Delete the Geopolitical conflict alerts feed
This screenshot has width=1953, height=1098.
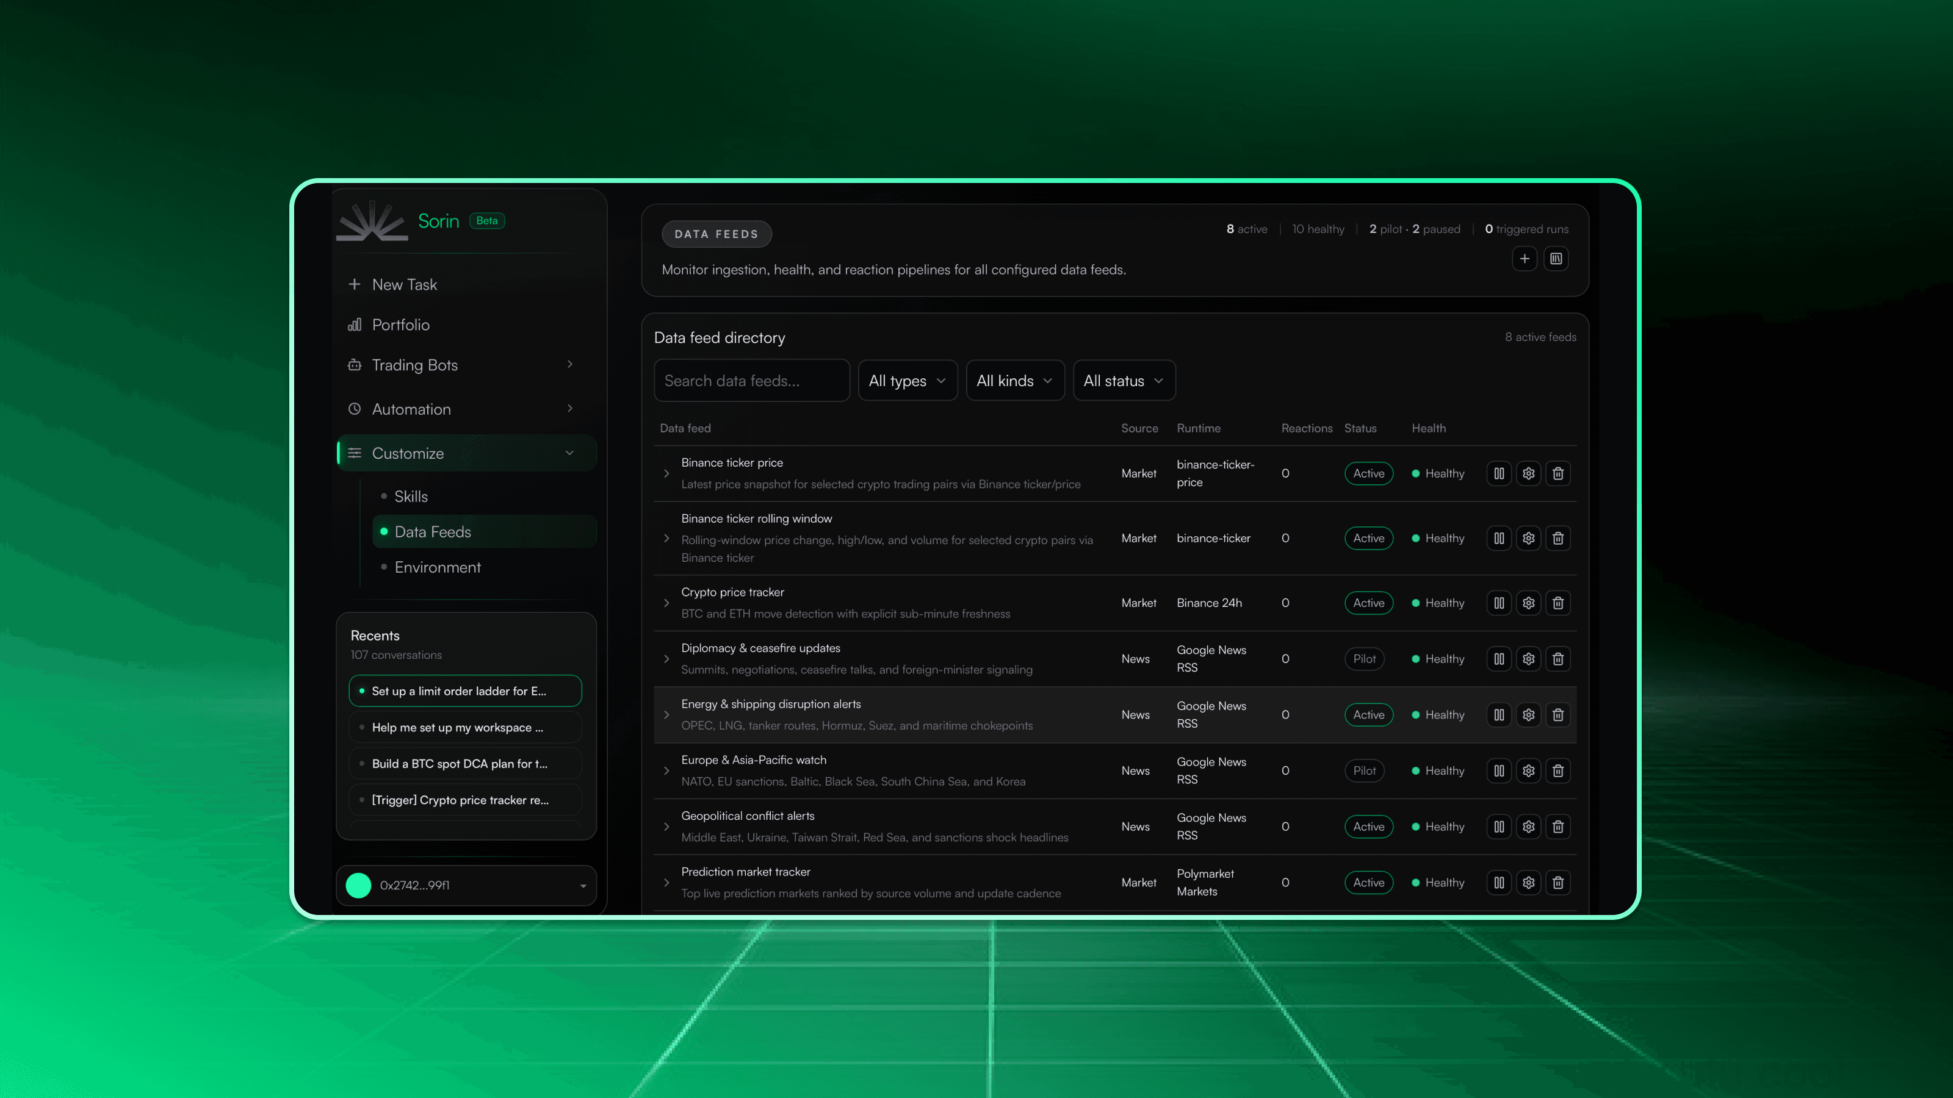(x=1558, y=827)
